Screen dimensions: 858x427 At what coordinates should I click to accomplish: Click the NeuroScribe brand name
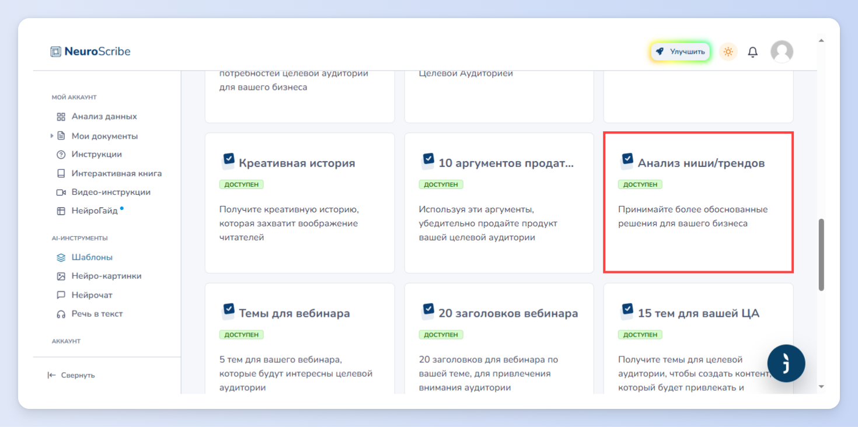[97, 51]
